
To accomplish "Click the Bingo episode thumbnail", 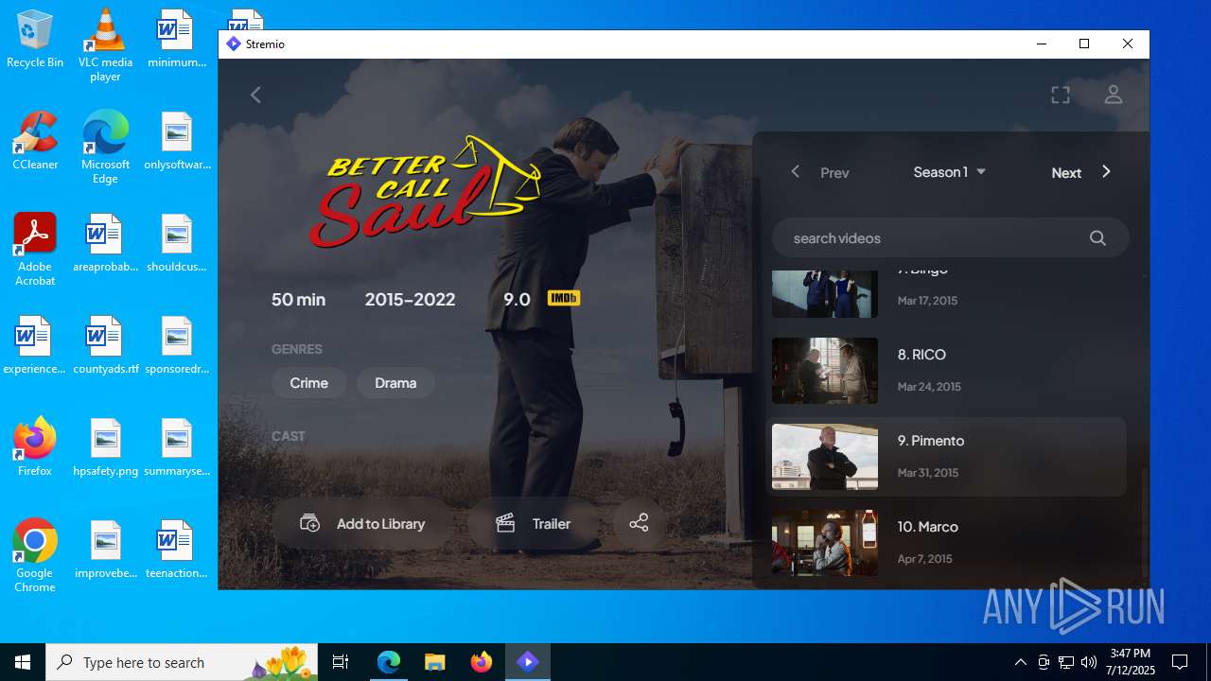I will coord(825,293).
